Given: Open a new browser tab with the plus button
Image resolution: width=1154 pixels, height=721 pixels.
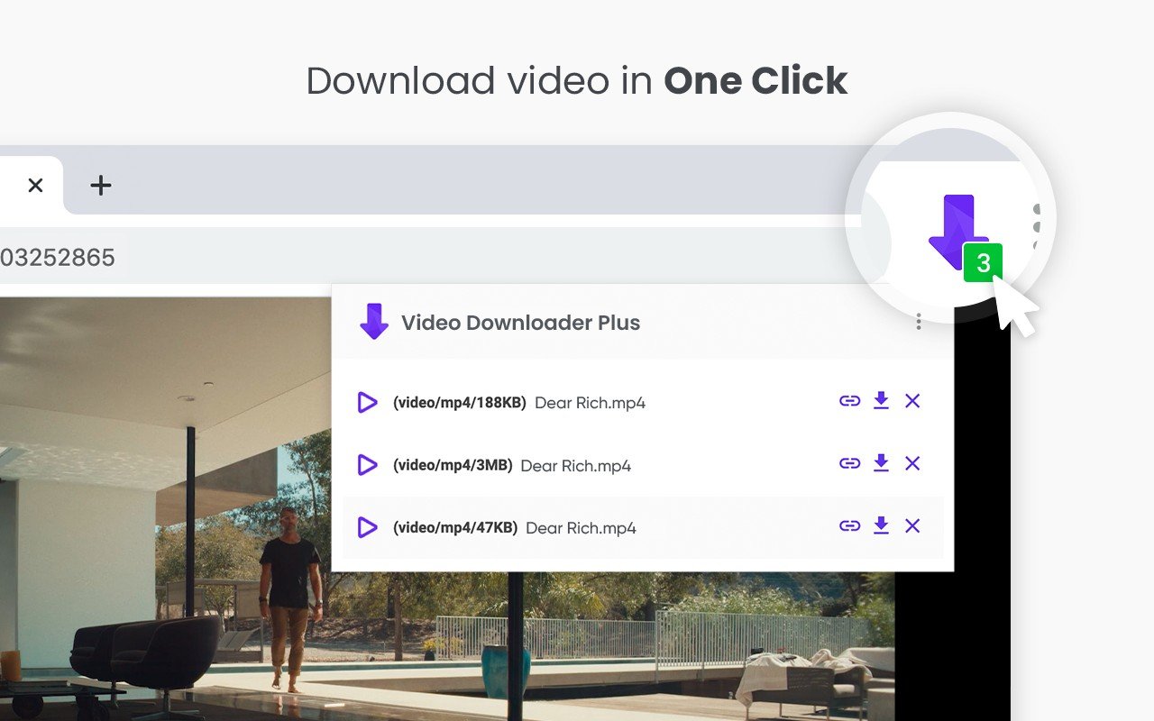Looking at the screenshot, I should click(x=100, y=185).
